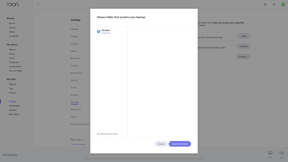Cancel the folder chooser dialog
Viewport: 288px width, 162px height.
pos(161,144)
